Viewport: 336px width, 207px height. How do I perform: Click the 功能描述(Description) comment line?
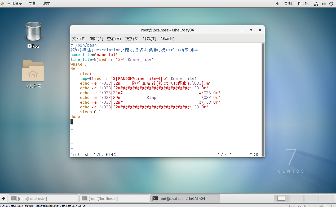click(x=136, y=50)
